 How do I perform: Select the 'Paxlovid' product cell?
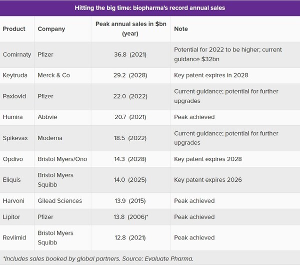click(x=14, y=96)
